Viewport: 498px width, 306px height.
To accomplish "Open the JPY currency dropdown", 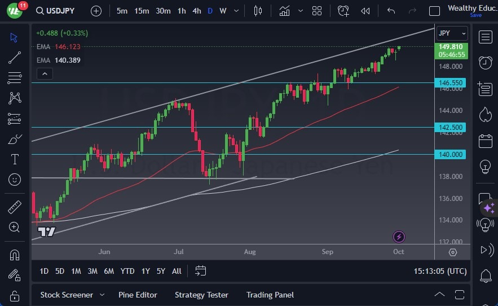I will point(452,33).
